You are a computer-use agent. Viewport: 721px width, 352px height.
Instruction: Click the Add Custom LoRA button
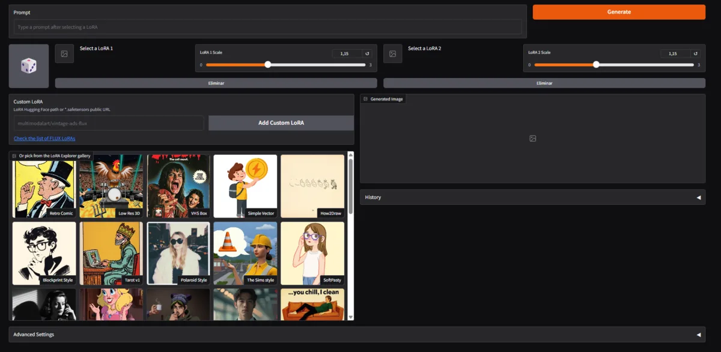coord(281,123)
